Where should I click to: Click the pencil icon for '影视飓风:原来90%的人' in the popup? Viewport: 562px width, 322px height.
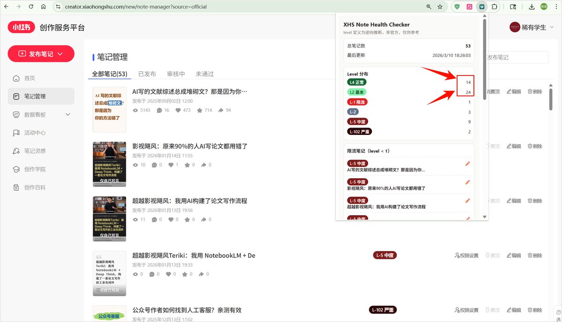coord(467,182)
